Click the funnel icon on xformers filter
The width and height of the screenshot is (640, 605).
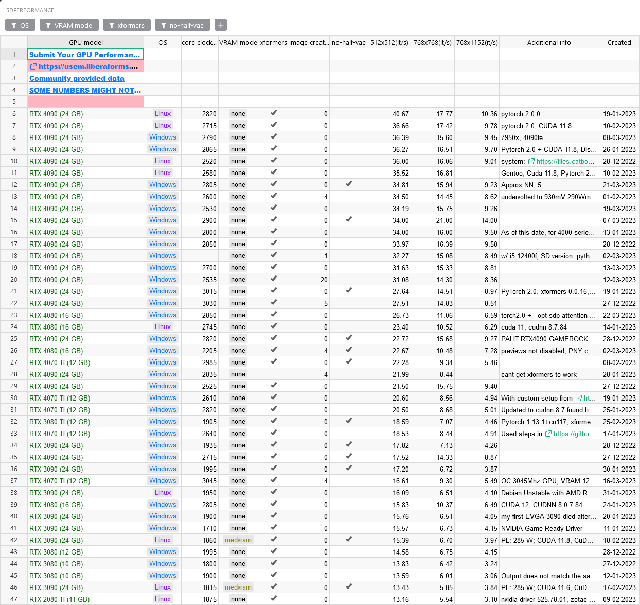coord(112,25)
